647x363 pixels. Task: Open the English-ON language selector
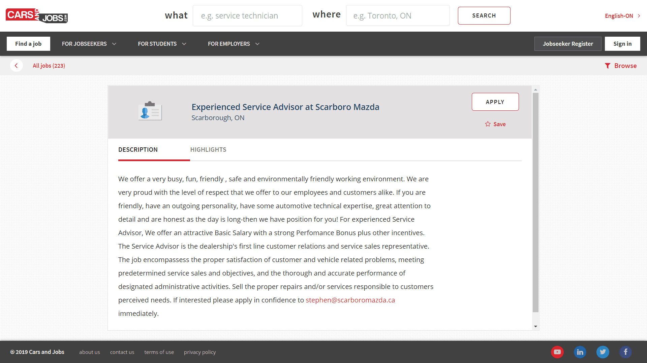click(x=622, y=16)
